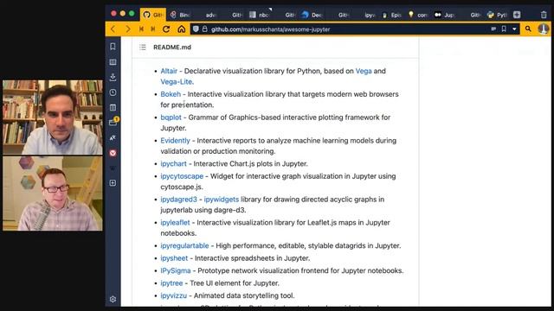Open the Reading List side panel
Image resolution: width=554 pixels, height=311 pixels.
[x=113, y=62]
